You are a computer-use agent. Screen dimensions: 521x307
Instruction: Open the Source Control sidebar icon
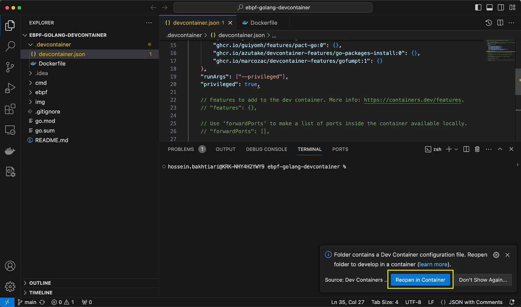(x=10, y=67)
